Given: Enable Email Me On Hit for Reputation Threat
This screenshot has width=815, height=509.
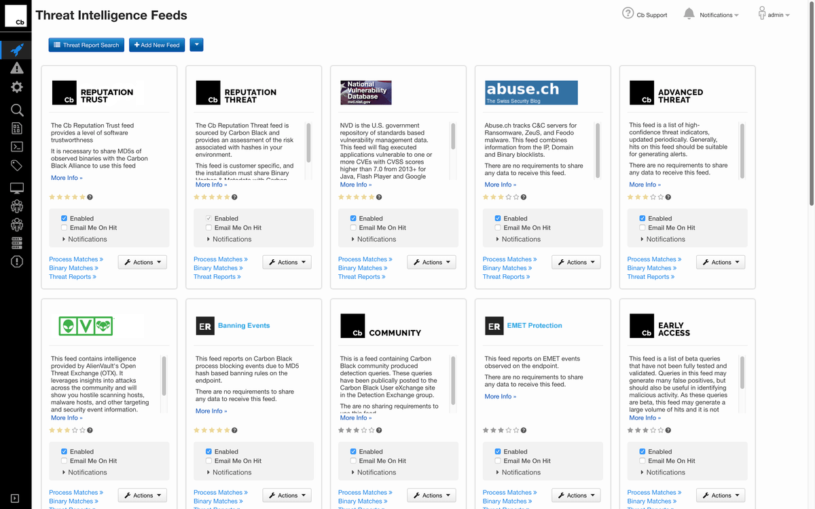Looking at the screenshot, I should (209, 228).
